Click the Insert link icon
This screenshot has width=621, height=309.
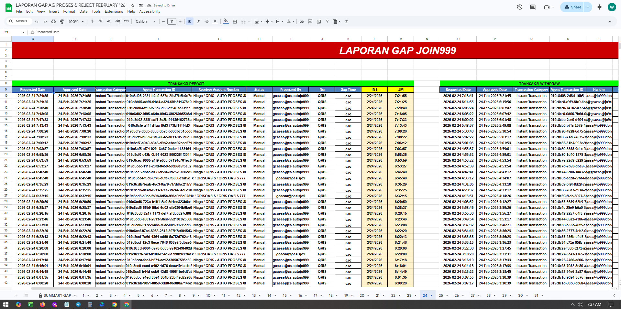click(x=302, y=22)
